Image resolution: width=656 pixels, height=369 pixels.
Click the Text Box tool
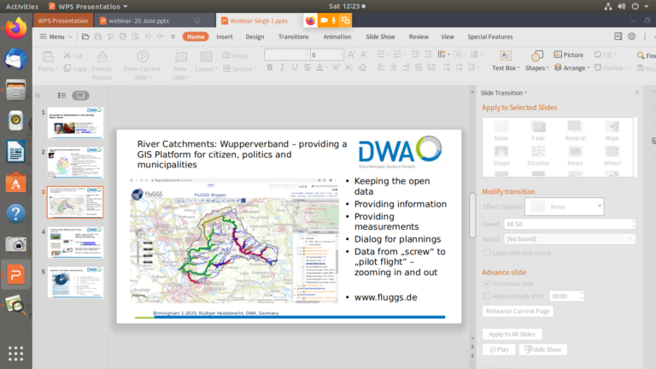click(x=504, y=56)
